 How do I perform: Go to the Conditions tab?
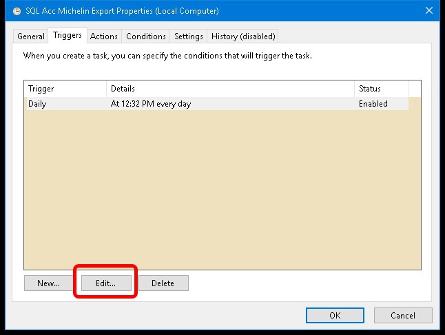point(146,36)
